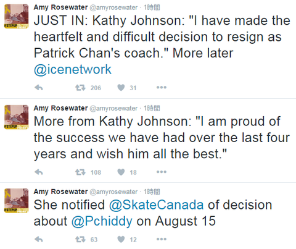Reply to the JUST IN Kathy Johnson tweet

tap(39, 88)
